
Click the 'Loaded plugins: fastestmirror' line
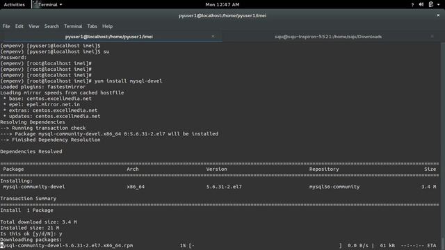click(x=42, y=87)
